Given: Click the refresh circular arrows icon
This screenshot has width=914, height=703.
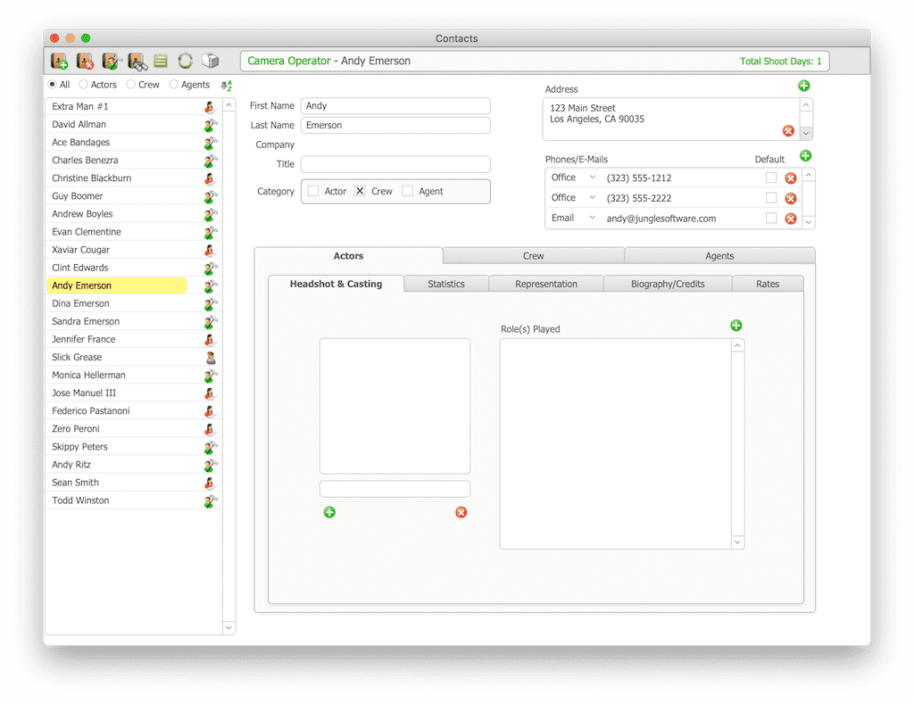Looking at the screenshot, I should coord(185,62).
